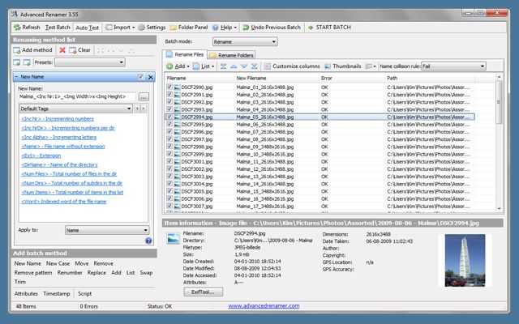
Task: Move selected file to top of list
Action: (224, 66)
